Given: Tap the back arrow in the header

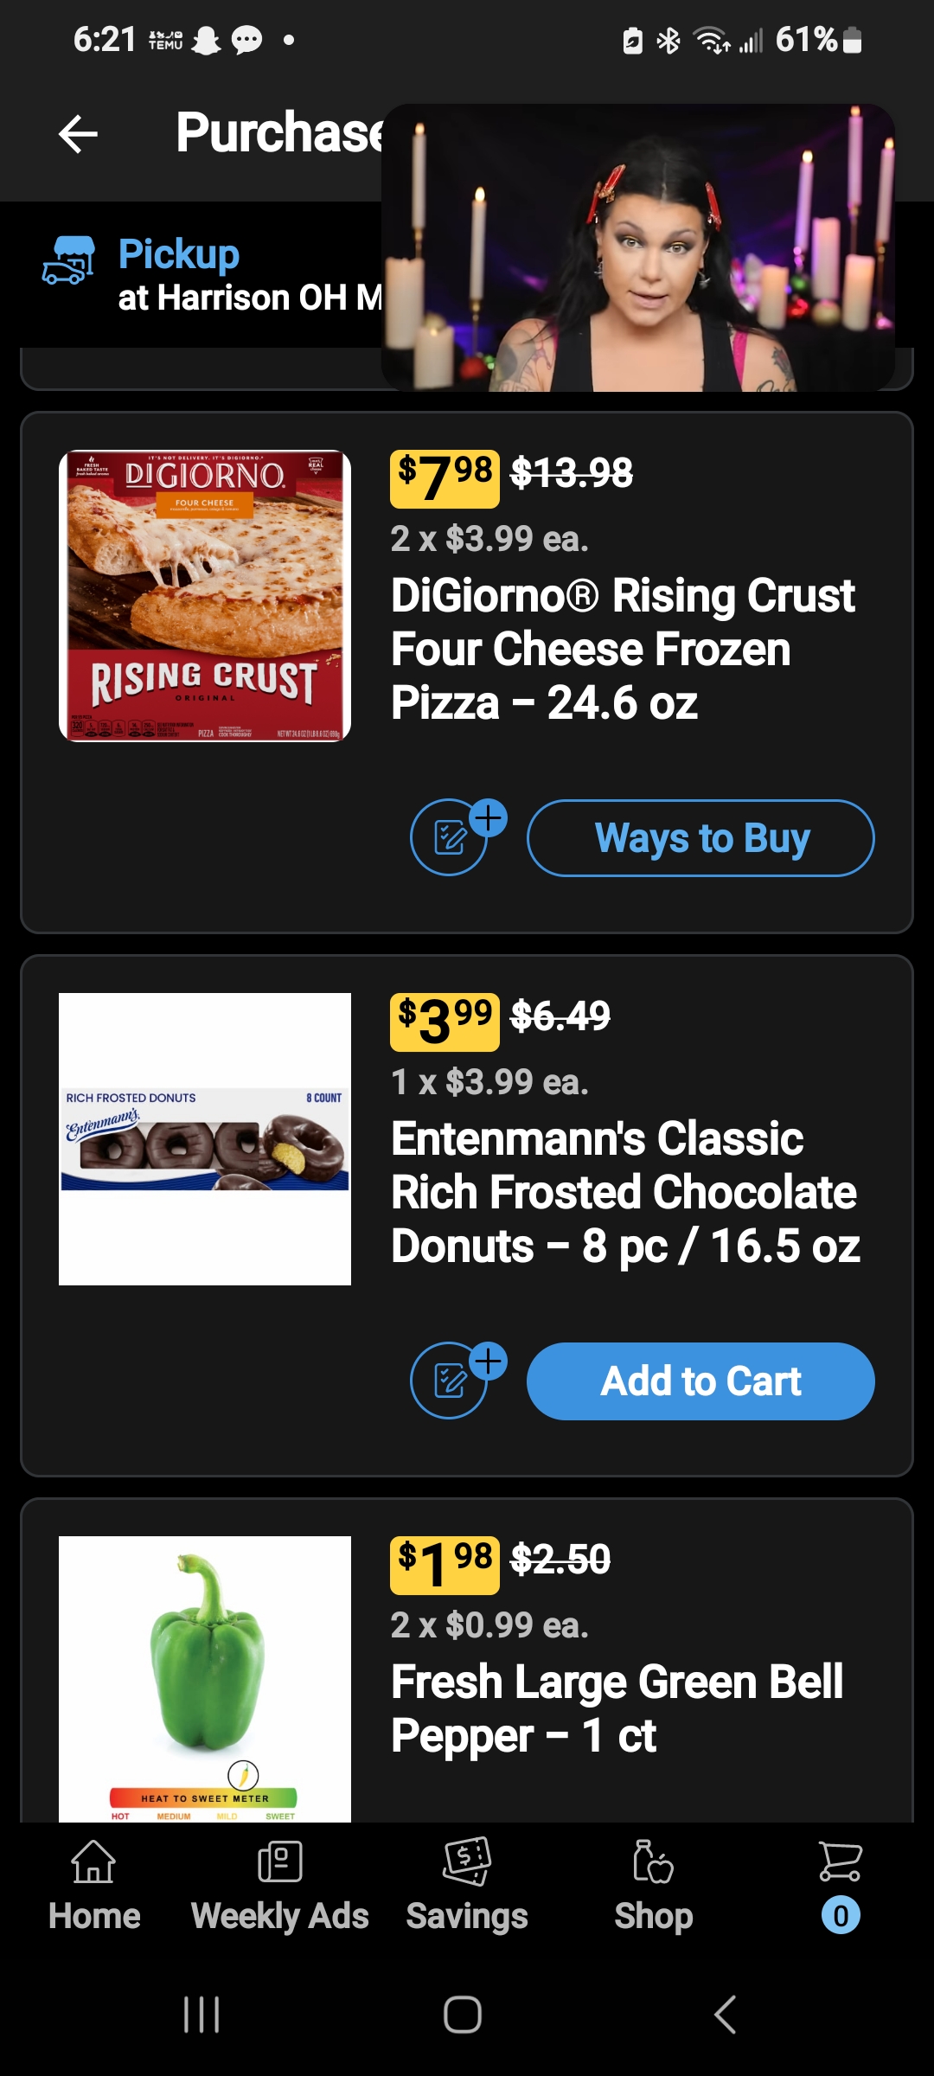Looking at the screenshot, I should click(78, 134).
